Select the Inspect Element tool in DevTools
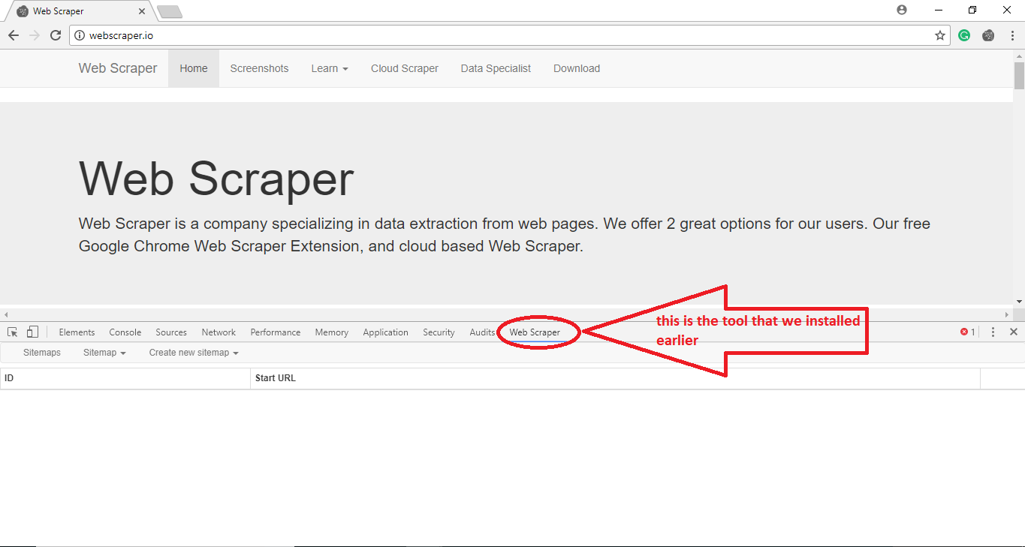The width and height of the screenshot is (1025, 547). 12,331
